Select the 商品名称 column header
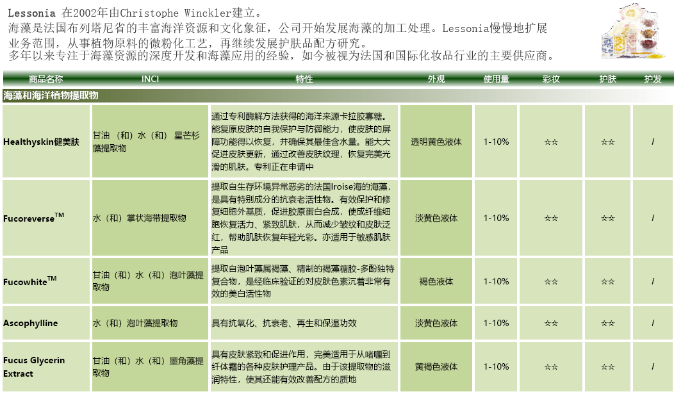The image size is (674, 394). point(46,79)
